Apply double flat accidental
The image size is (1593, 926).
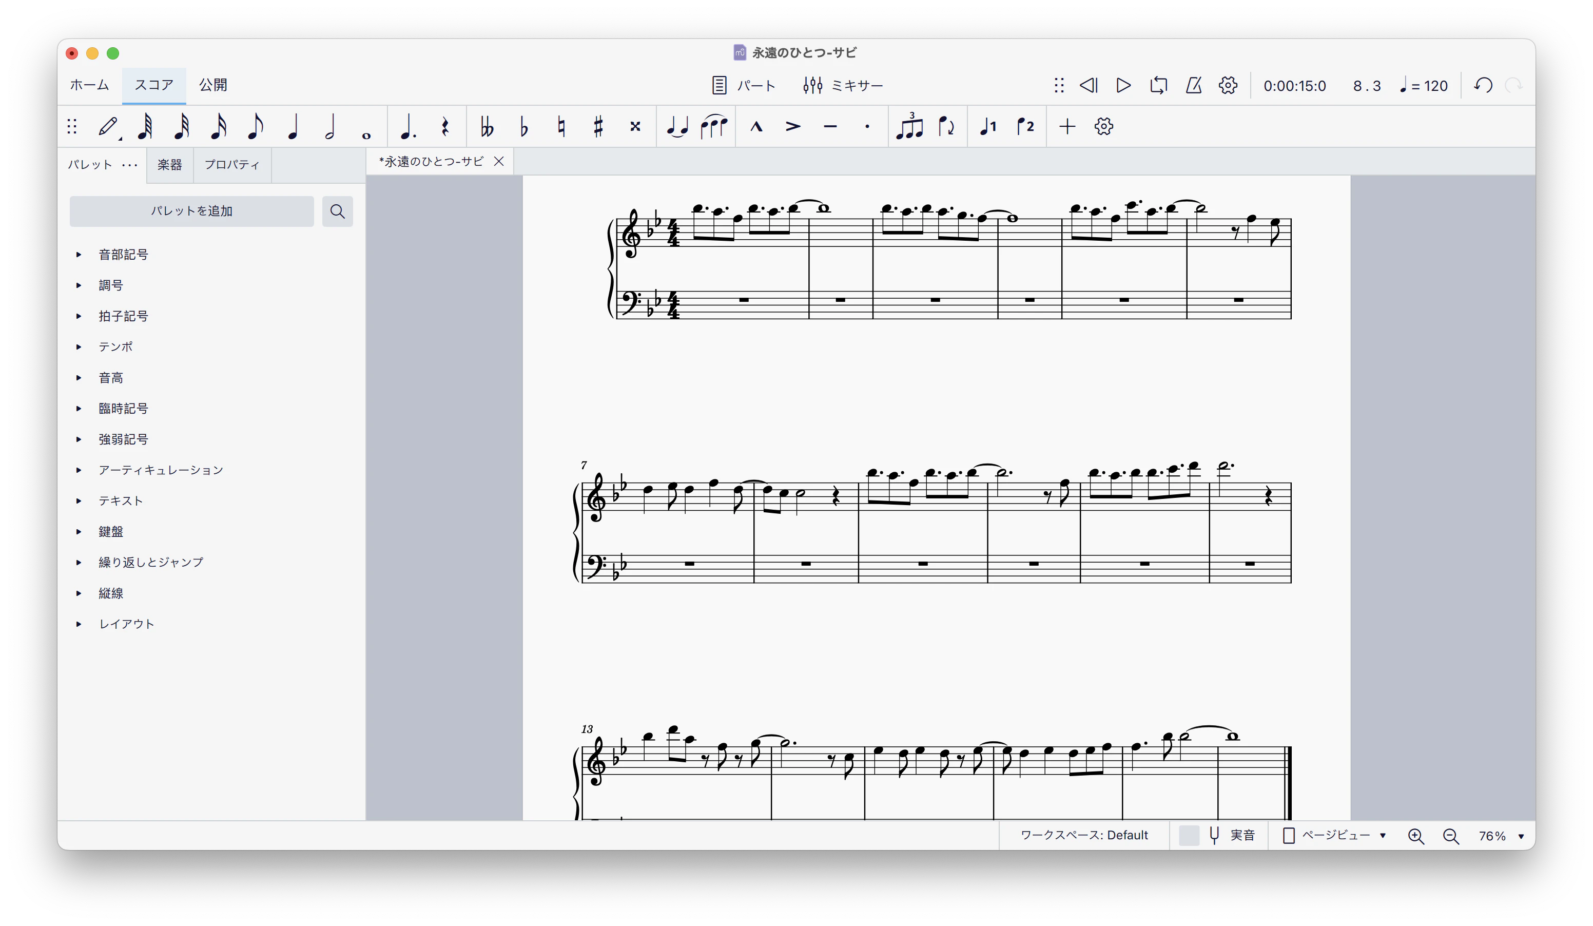tap(487, 126)
